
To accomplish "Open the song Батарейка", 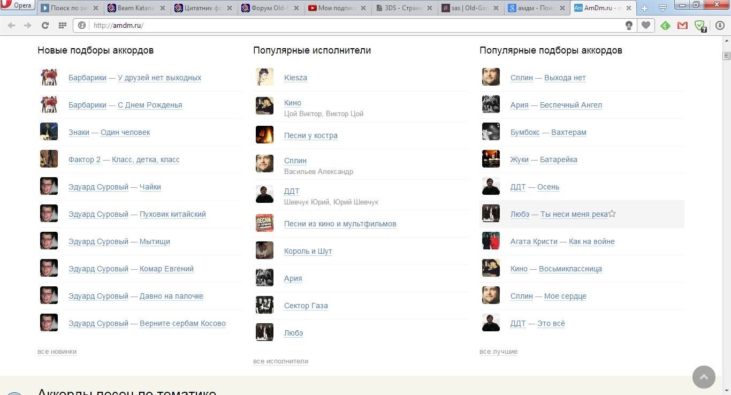I will click(x=559, y=159).
